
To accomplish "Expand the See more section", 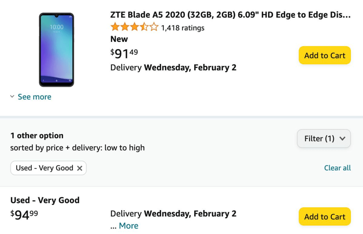I will [x=35, y=97].
